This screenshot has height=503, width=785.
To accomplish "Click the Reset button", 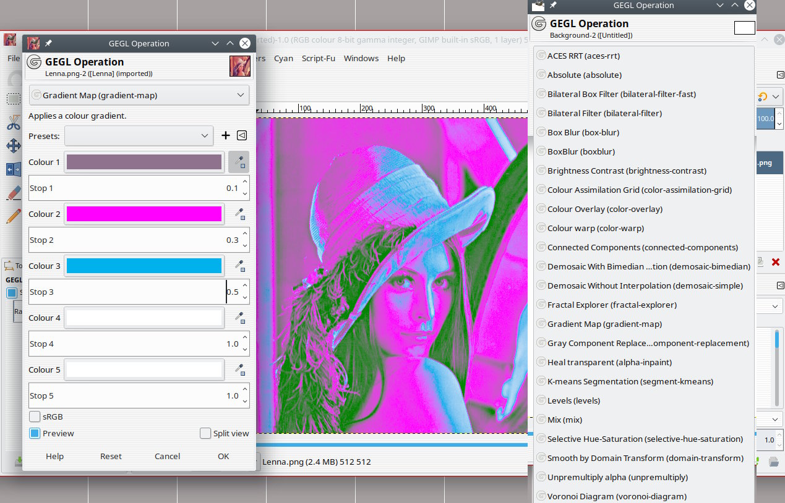I will (x=111, y=456).
